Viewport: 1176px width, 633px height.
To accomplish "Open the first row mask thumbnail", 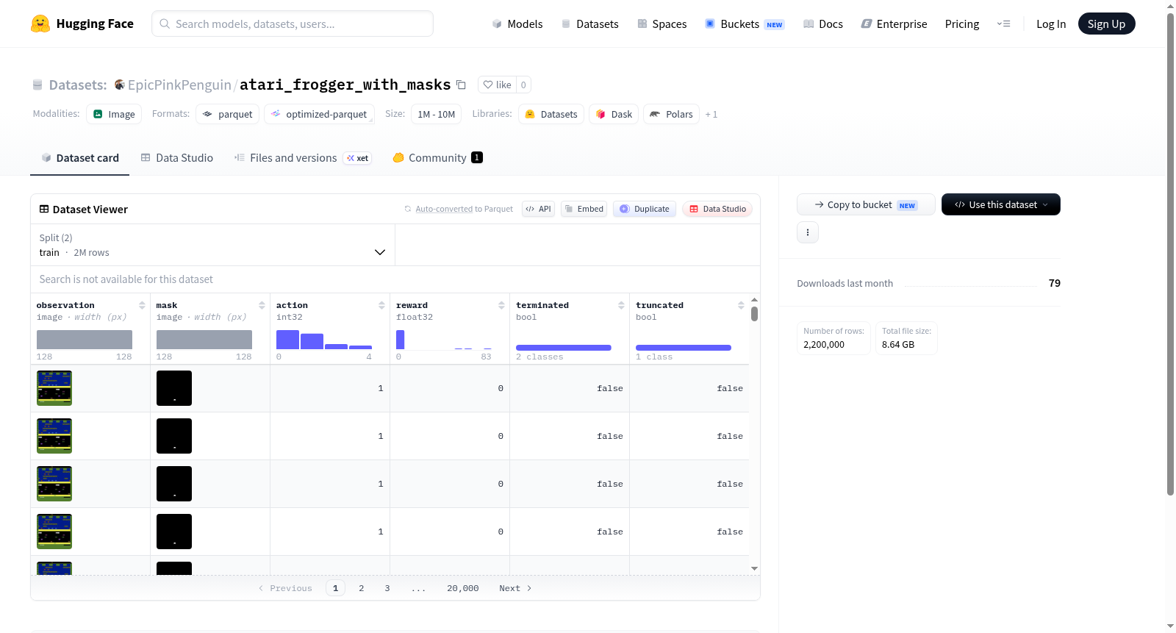I will pyautogui.click(x=174, y=388).
